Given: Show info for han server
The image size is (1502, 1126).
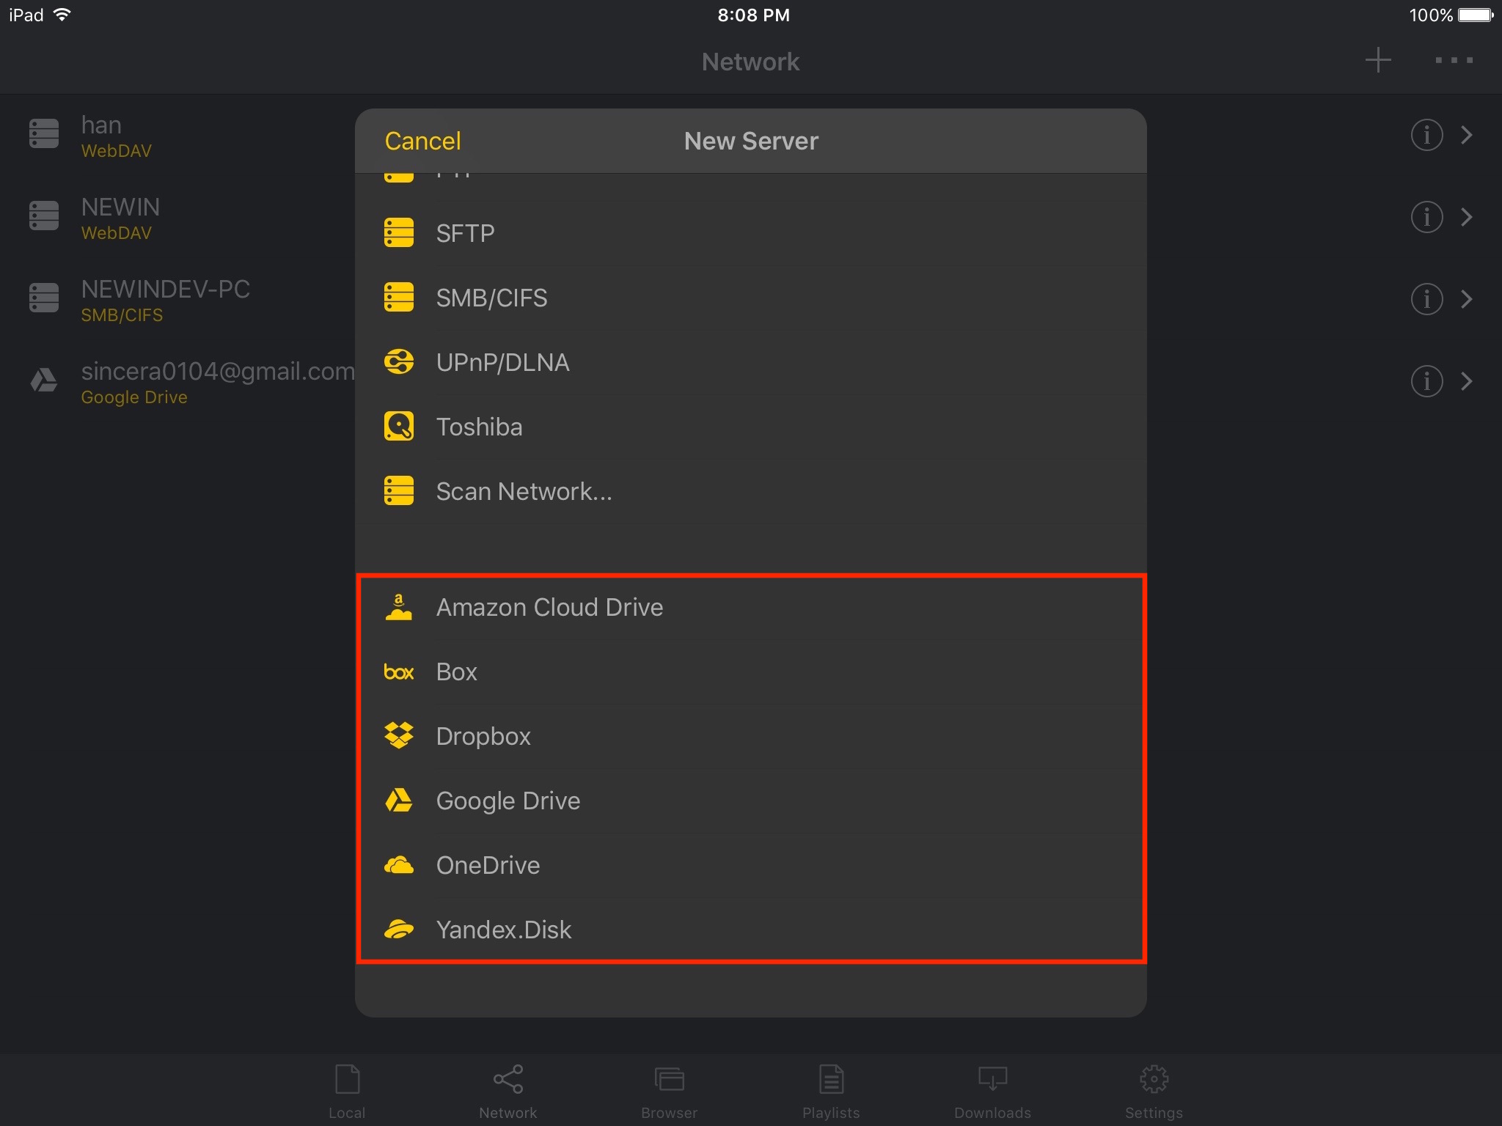Looking at the screenshot, I should pyautogui.click(x=1426, y=135).
